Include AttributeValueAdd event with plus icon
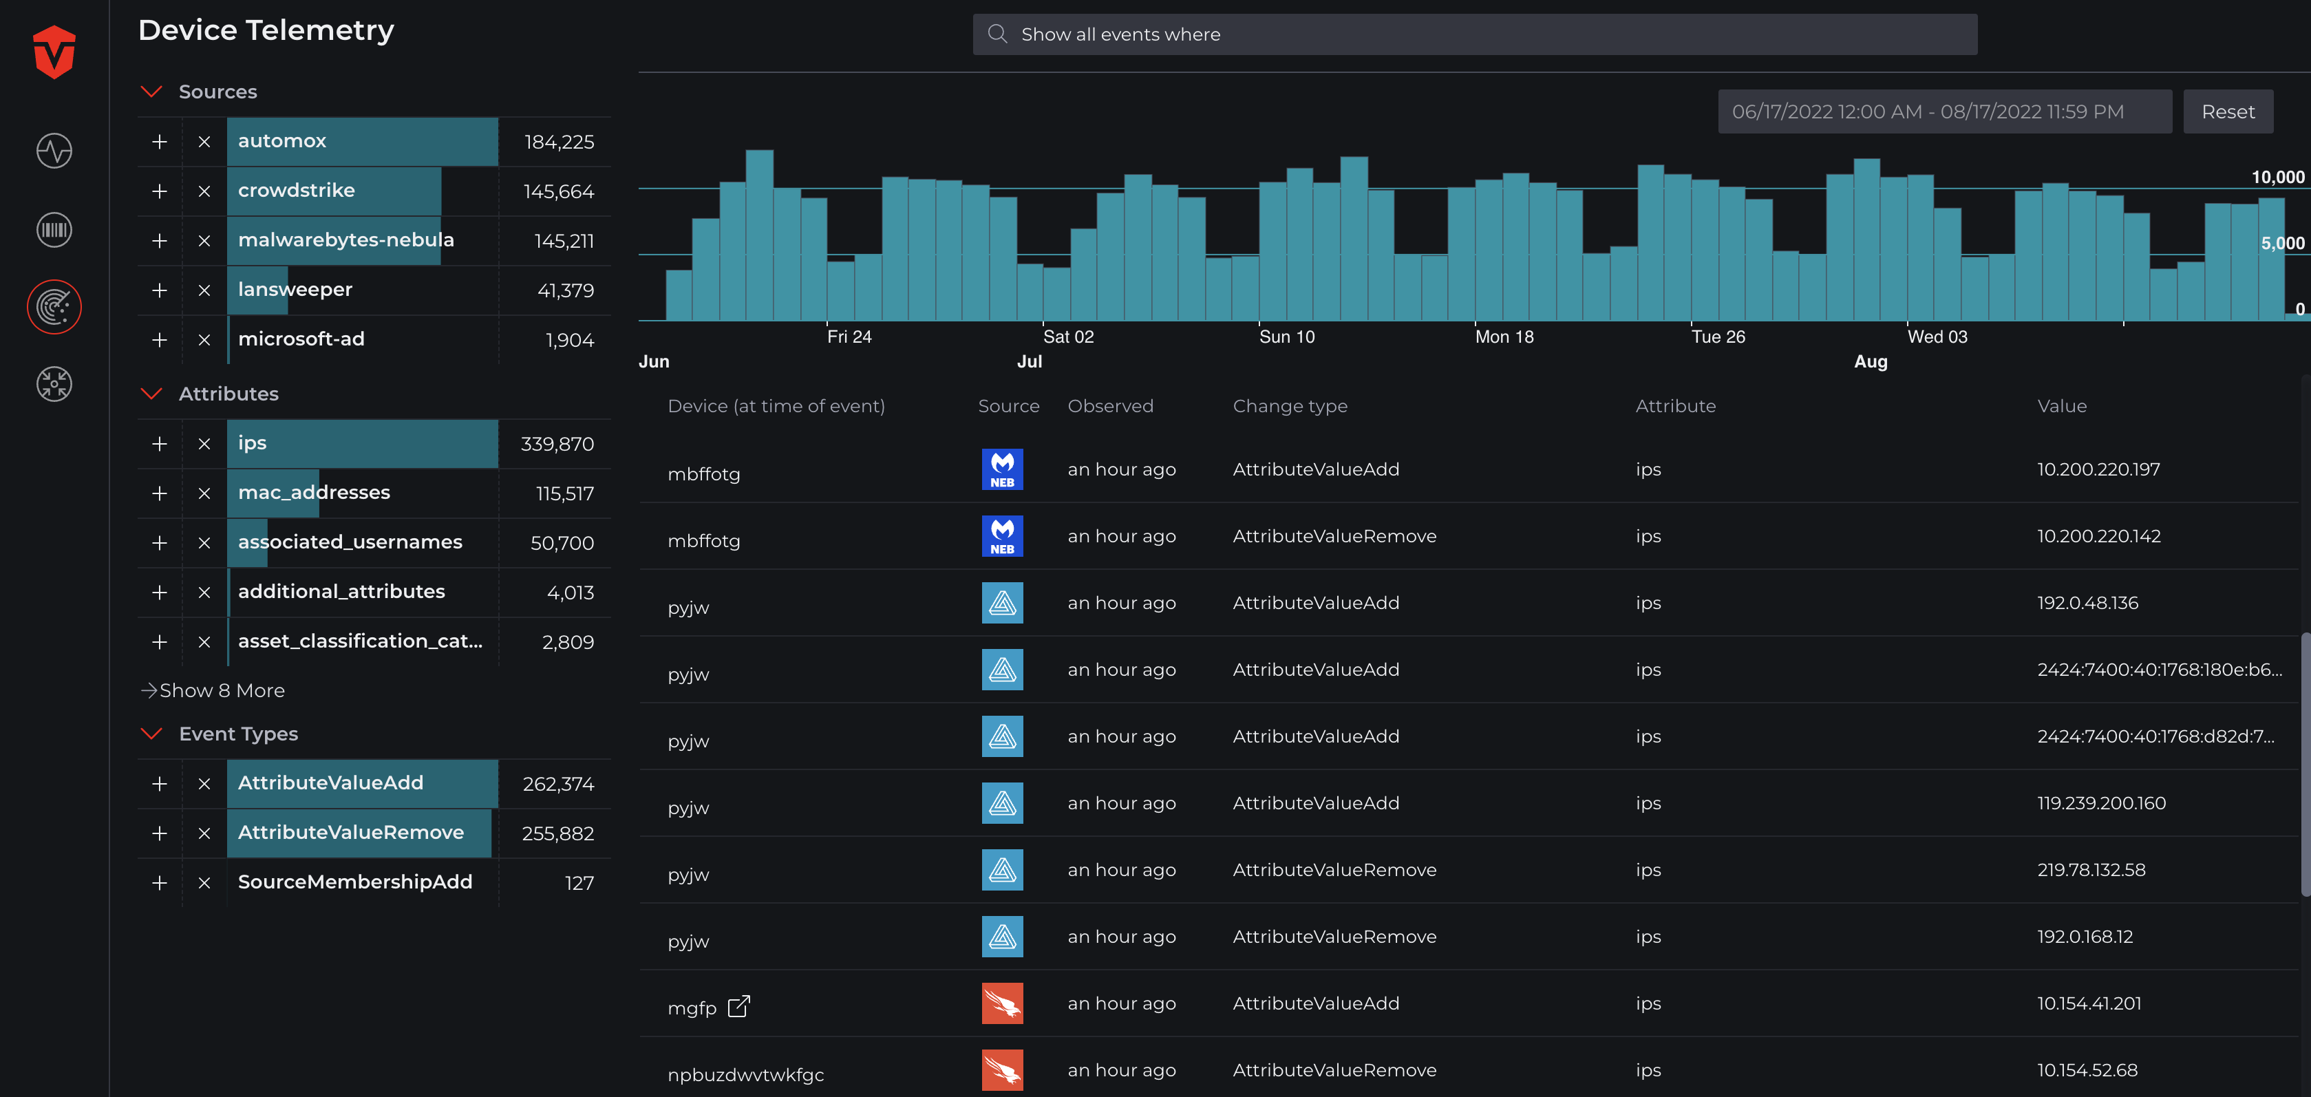The height and width of the screenshot is (1097, 2311). pyautogui.click(x=160, y=784)
